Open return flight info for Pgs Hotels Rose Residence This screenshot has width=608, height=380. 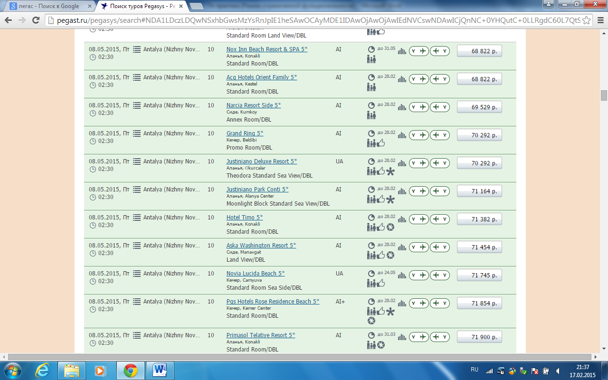(440, 304)
